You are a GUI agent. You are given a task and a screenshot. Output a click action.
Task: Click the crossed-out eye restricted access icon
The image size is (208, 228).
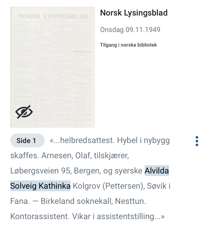point(24,112)
